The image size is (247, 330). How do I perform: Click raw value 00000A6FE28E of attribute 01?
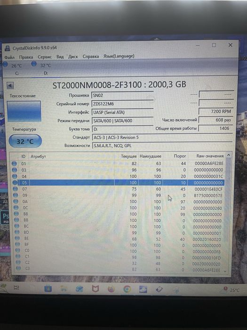click(x=209, y=164)
